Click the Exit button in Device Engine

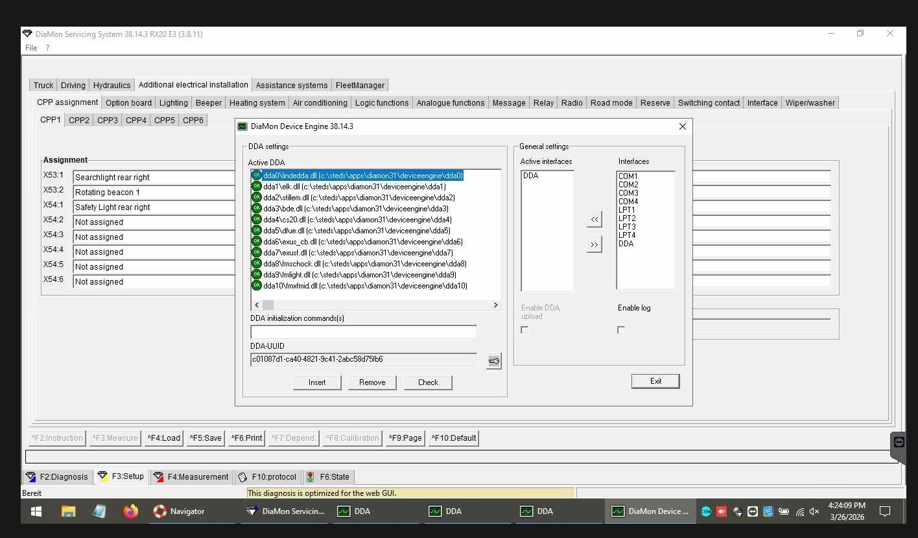click(655, 381)
